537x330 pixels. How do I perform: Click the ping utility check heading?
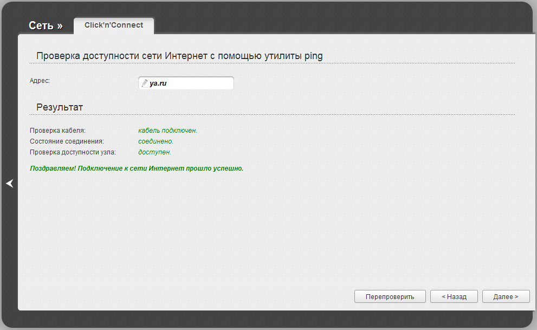point(179,56)
